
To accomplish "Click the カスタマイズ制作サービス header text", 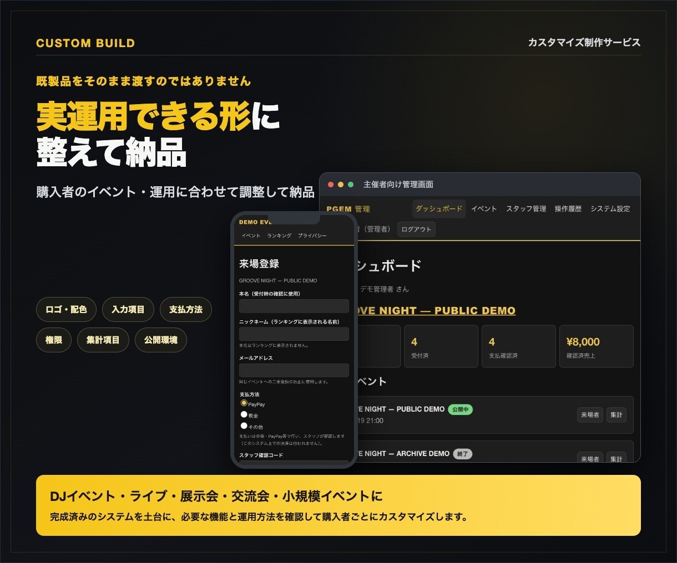I will [584, 43].
